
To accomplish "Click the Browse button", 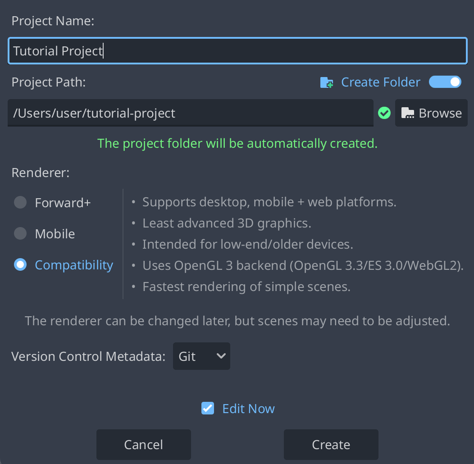I will click(431, 113).
